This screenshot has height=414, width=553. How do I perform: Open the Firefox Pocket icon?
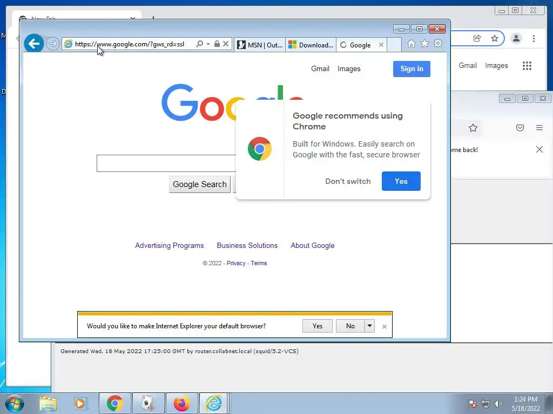[520, 128]
